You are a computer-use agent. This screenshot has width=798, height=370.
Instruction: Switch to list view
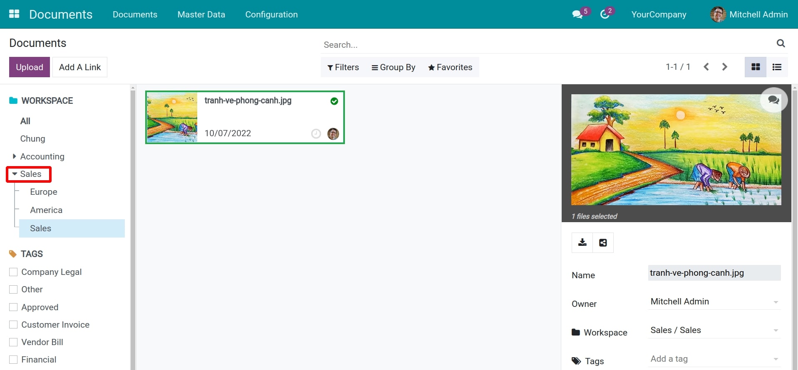tap(777, 67)
